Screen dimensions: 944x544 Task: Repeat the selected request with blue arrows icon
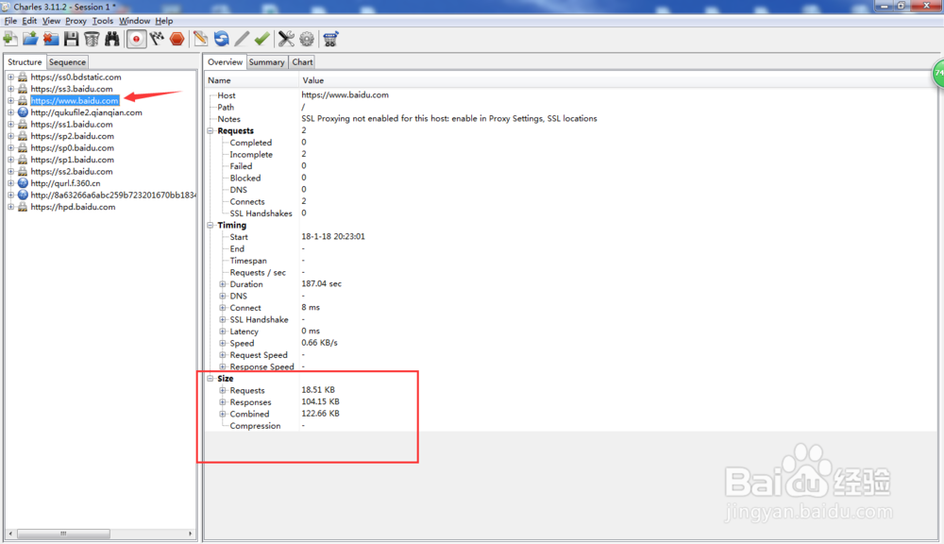coord(222,39)
